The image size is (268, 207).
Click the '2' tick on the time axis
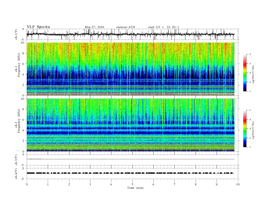[69, 184]
